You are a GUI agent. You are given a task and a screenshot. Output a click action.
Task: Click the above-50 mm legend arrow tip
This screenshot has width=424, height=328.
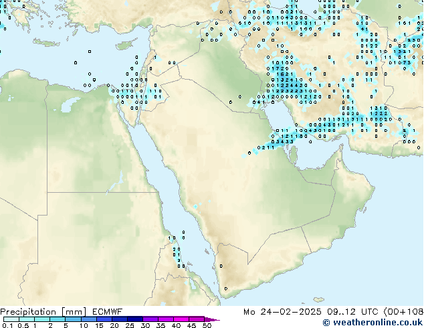coord(212,319)
